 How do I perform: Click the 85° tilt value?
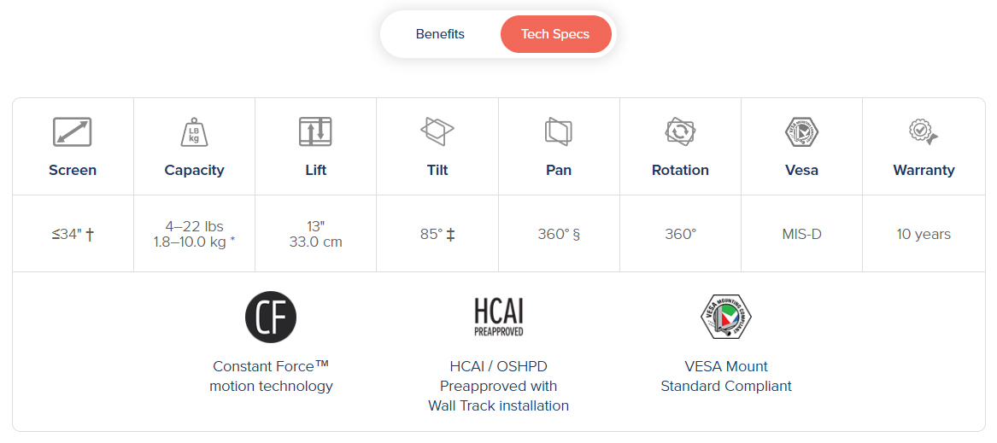point(437,234)
